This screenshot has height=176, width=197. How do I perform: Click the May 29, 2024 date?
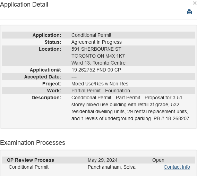pos(103,160)
